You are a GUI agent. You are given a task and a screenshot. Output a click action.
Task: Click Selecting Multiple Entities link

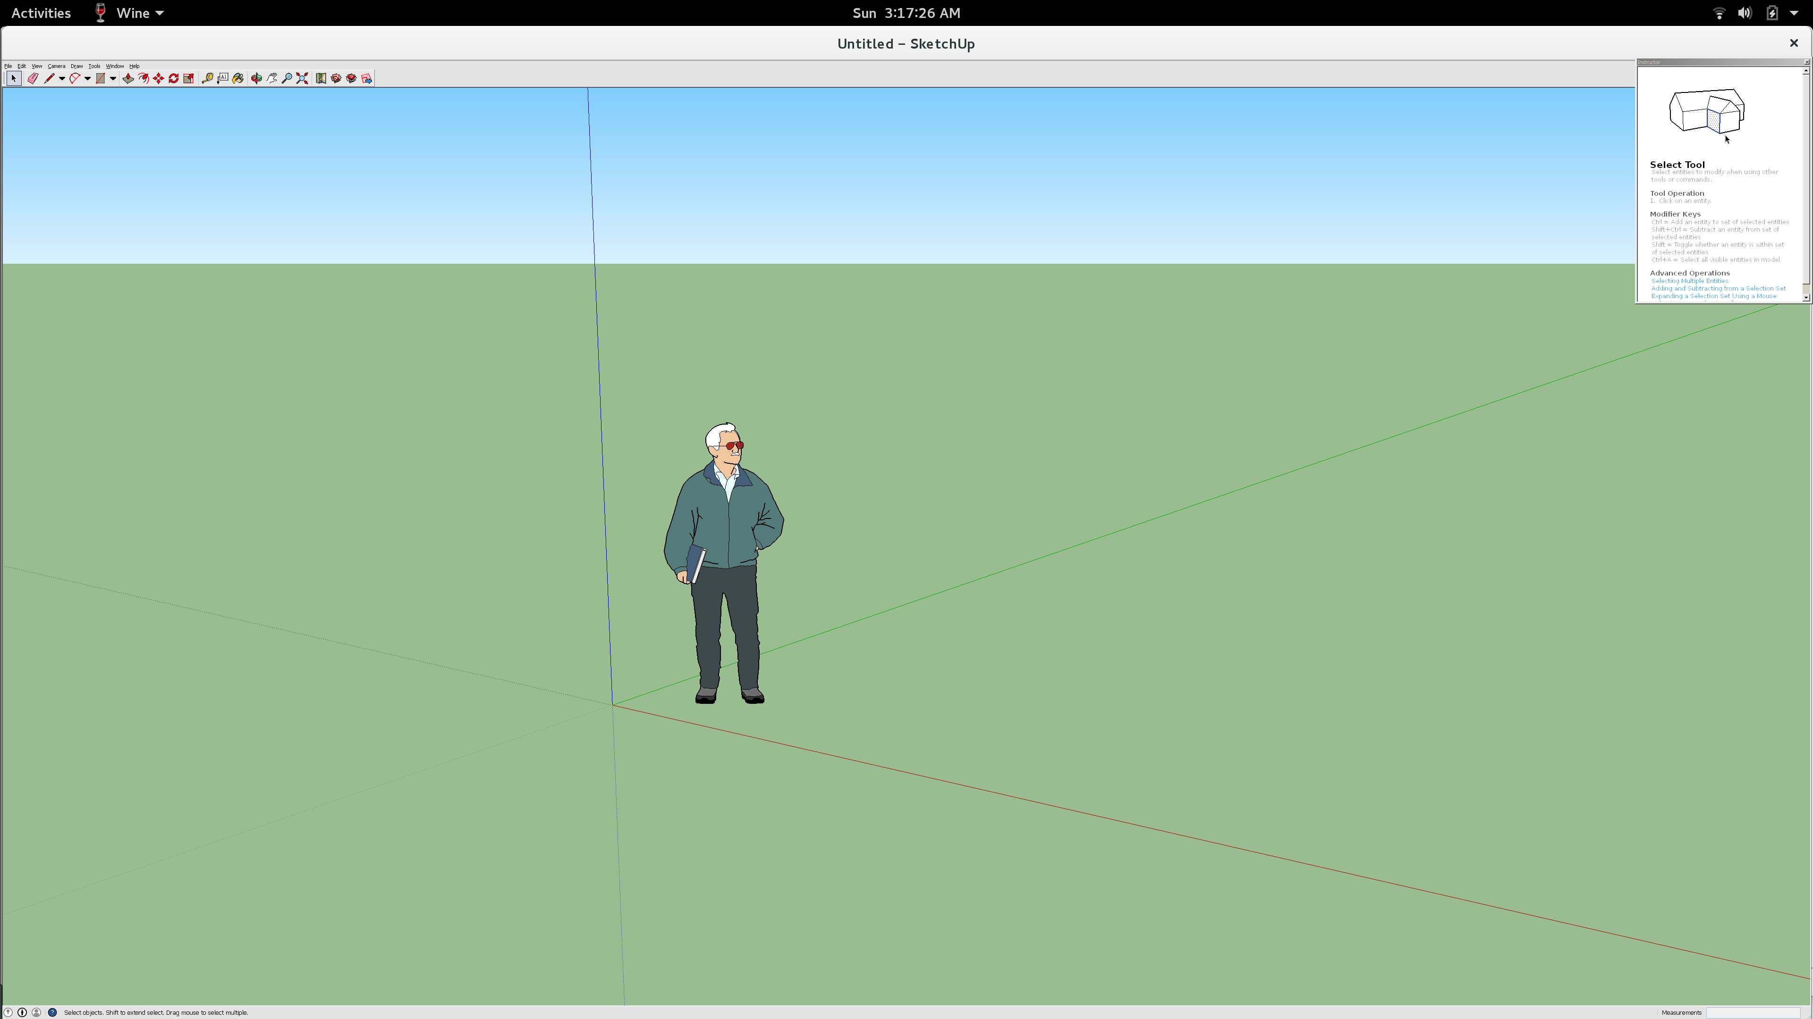[1688, 281]
